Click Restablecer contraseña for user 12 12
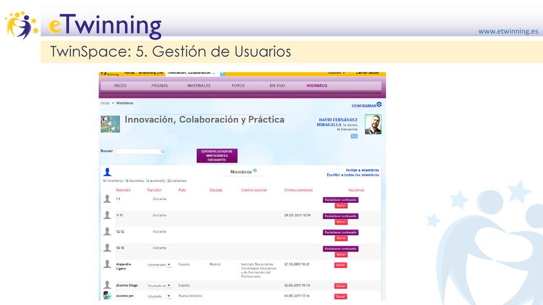 point(341,232)
